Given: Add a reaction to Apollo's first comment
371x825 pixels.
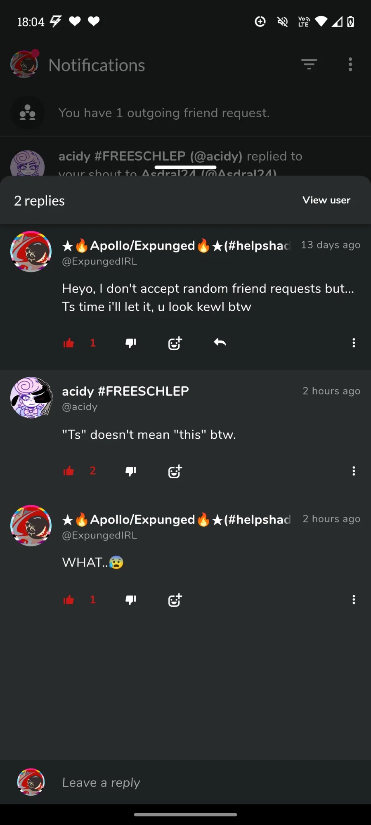Looking at the screenshot, I should point(175,343).
